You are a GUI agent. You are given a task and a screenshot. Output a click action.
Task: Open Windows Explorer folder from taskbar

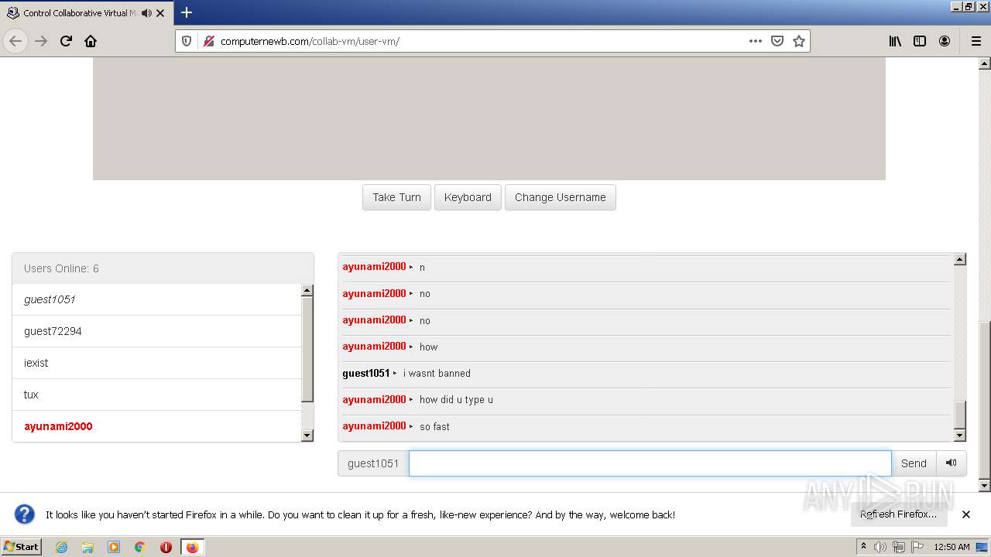[87, 547]
